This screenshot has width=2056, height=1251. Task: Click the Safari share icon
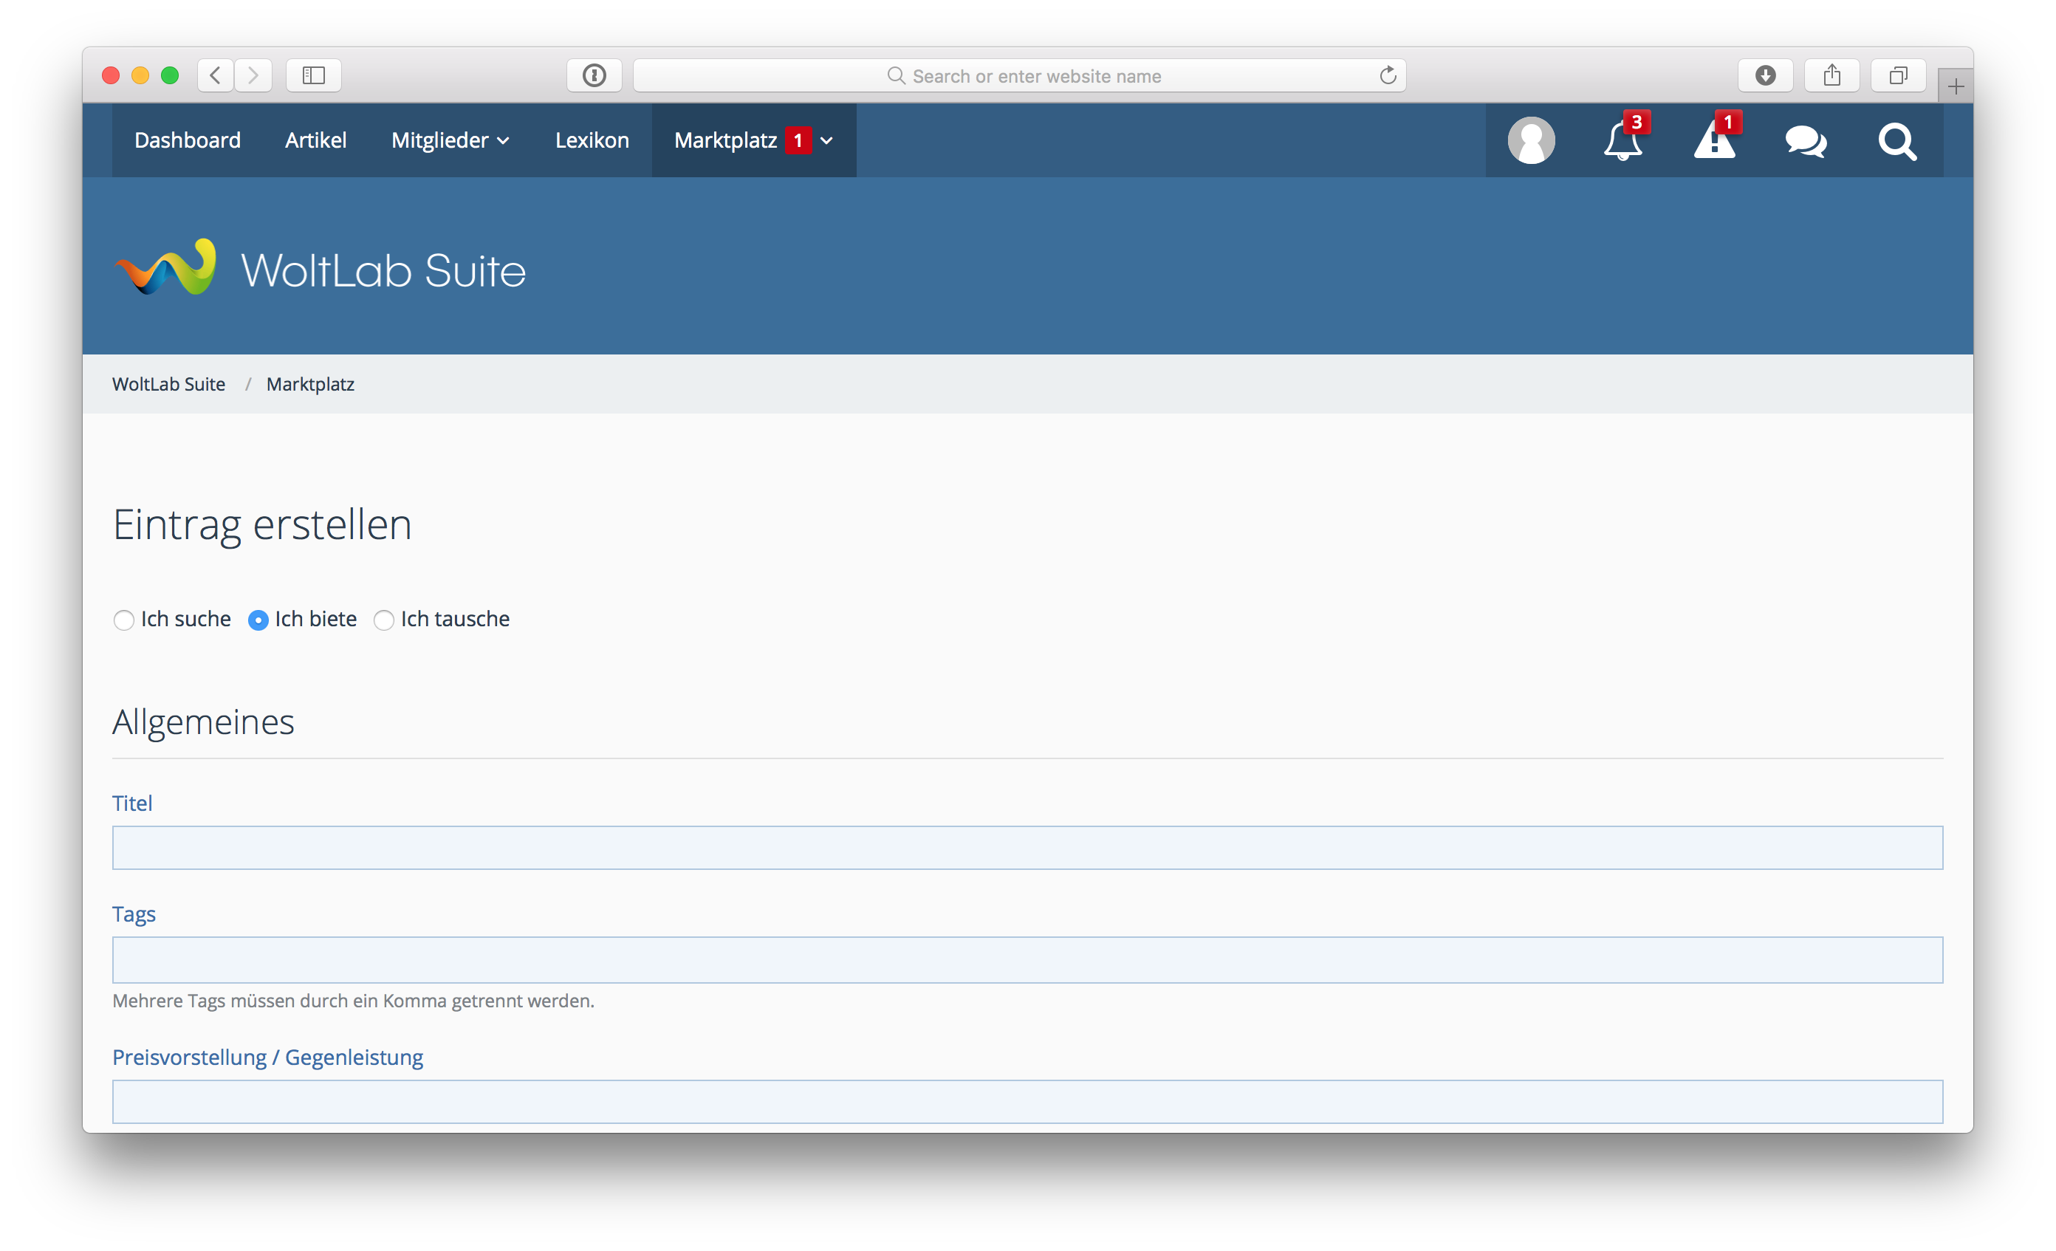1831,76
